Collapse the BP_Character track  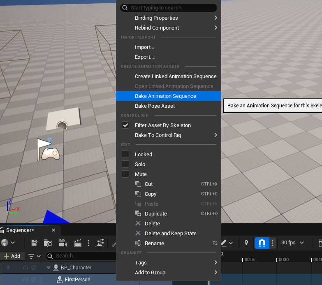[x=49, y=268]
